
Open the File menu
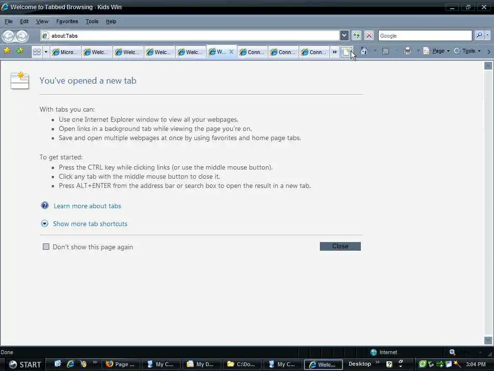9,21
